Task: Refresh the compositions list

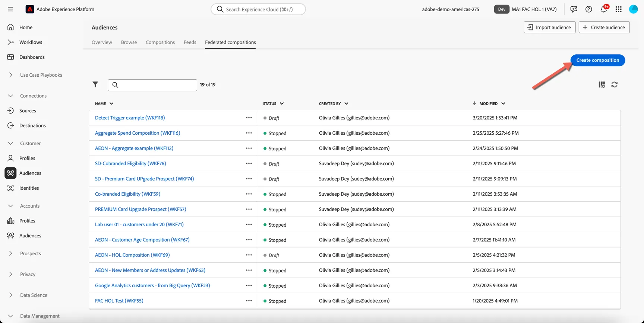Action: pos(615,85)
